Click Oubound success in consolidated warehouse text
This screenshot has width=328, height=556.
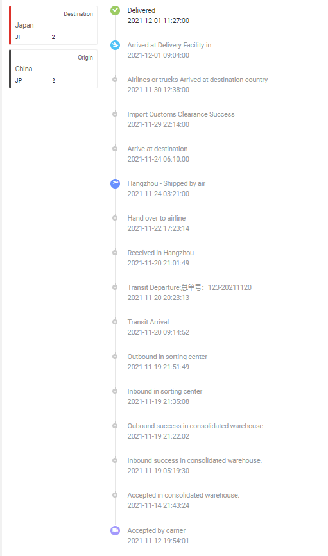tap(195, 426)
